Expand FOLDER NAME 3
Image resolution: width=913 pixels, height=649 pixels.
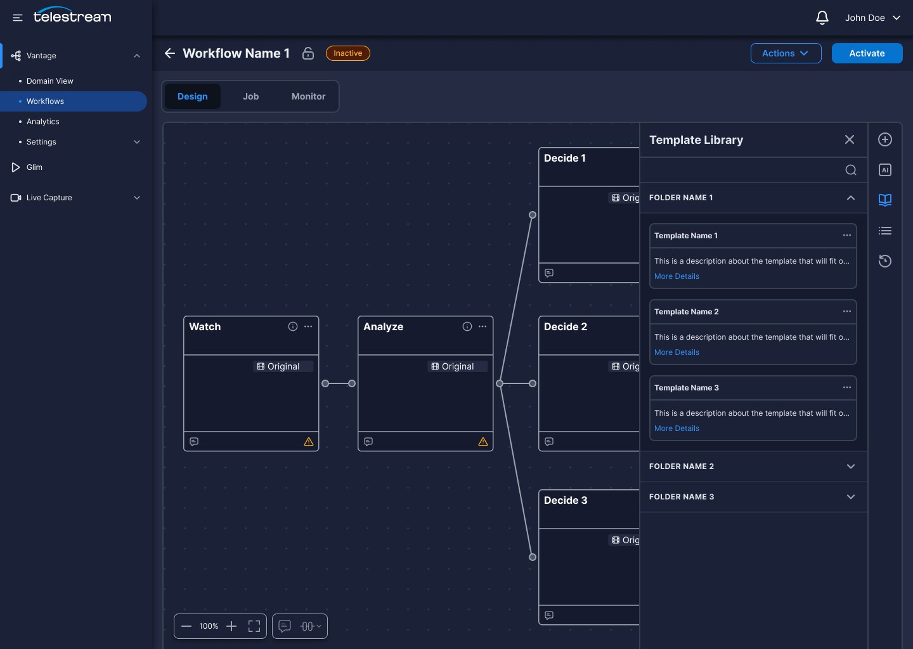[851, 497]
